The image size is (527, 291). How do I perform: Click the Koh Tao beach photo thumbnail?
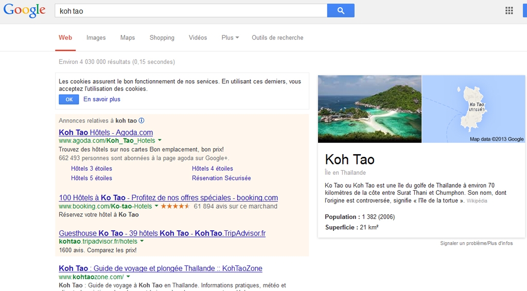[x=370, y=109]
